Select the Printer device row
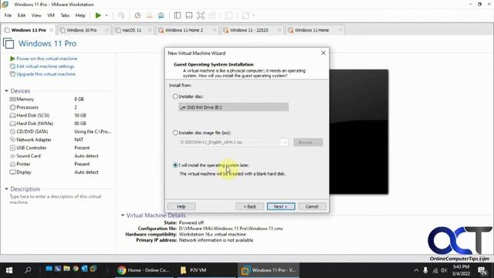 tap(60, 164)
